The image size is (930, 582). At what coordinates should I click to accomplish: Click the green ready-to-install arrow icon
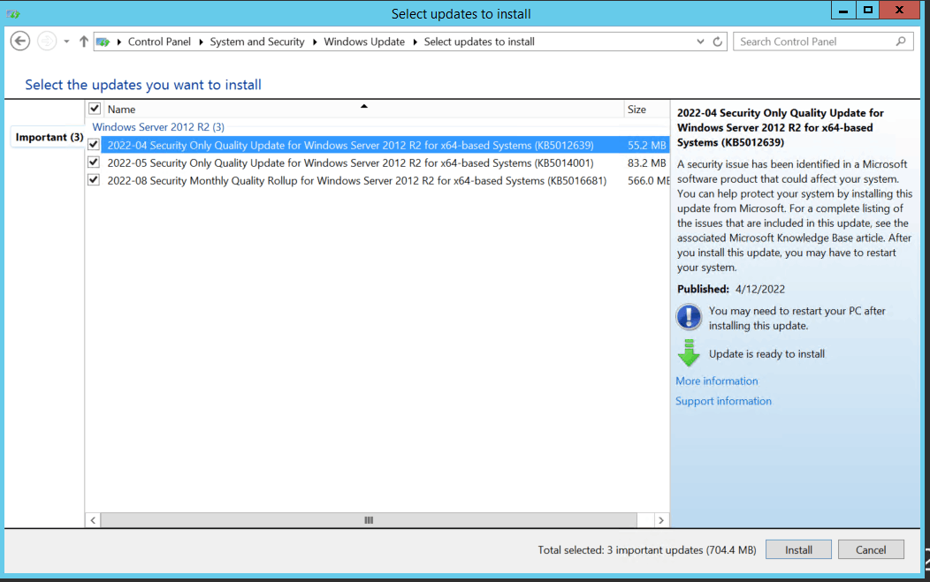(689, 353)
